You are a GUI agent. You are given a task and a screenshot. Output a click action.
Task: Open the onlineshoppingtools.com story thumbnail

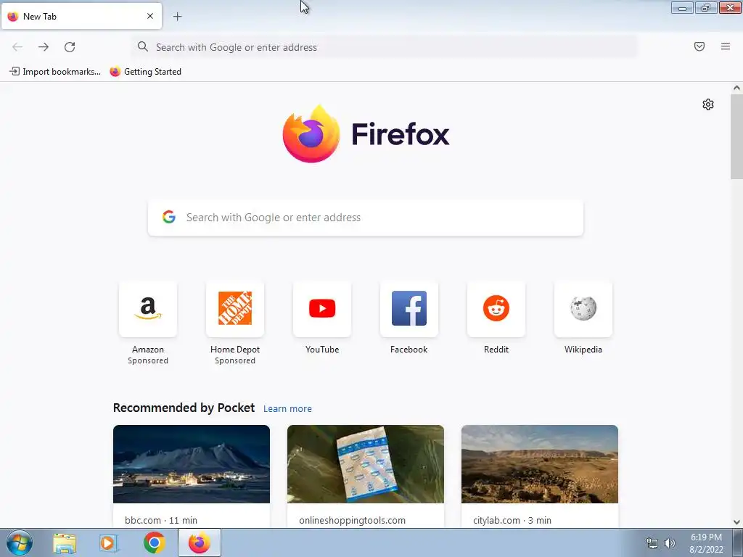click(366, 464)
